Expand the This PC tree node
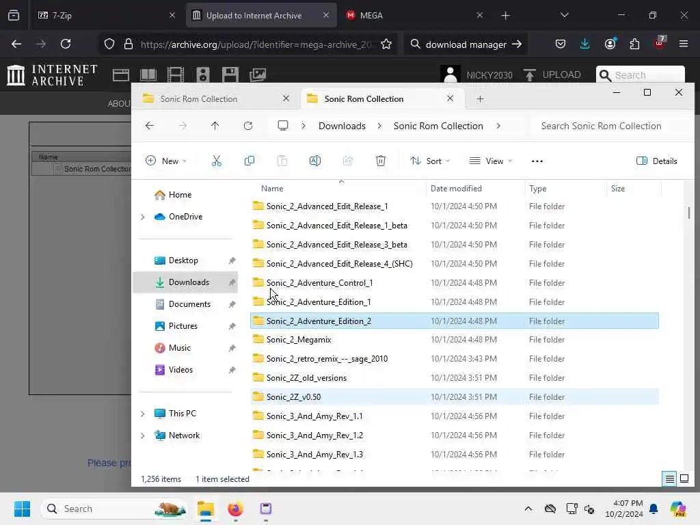 [x=142, y=414]
